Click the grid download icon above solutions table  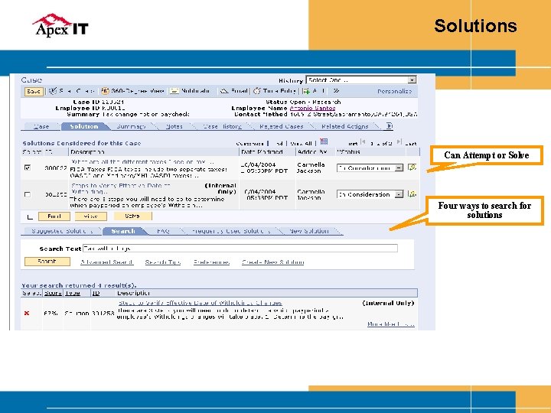coord(324,141)
